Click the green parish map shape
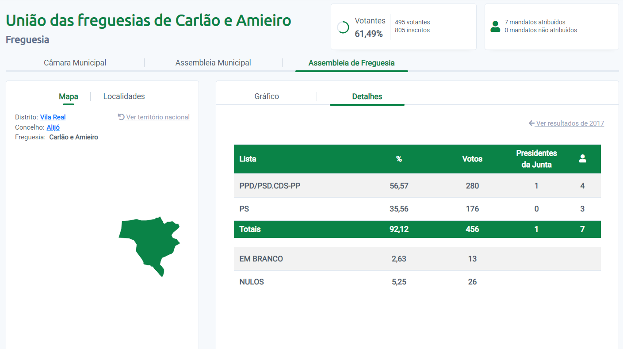623x349 pixels. [150, 243]
